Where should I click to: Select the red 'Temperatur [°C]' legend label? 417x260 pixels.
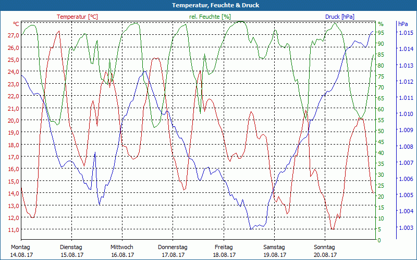click(x=77, y=17)
